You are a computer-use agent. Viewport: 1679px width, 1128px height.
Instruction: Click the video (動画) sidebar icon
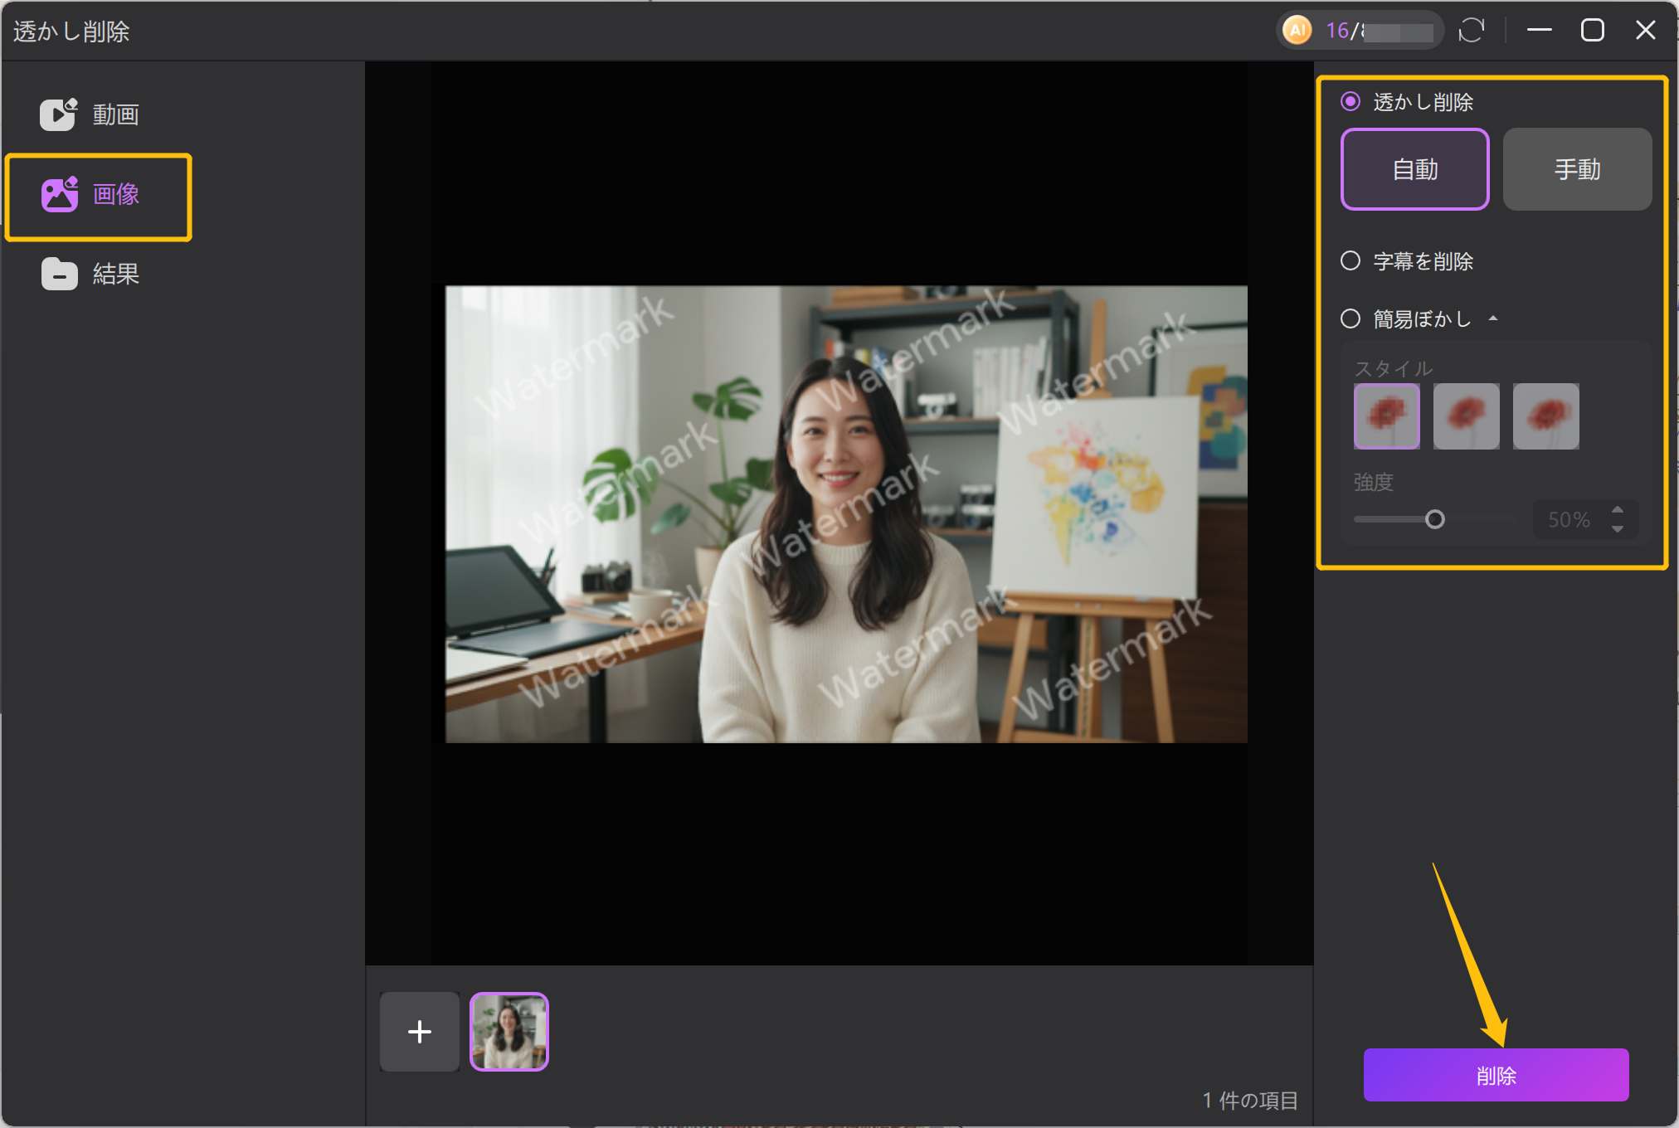point(59,114)
